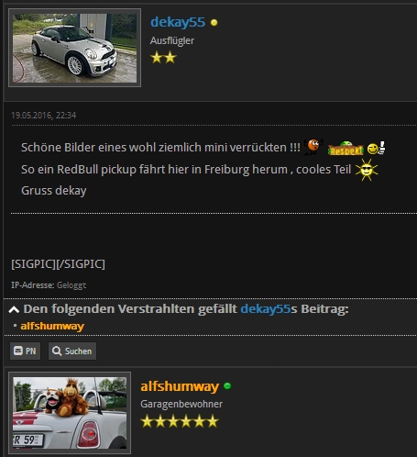Screen dimensions: 417x457
Task: Click the envelope icon on the PN button
Action: click(18, 351)
